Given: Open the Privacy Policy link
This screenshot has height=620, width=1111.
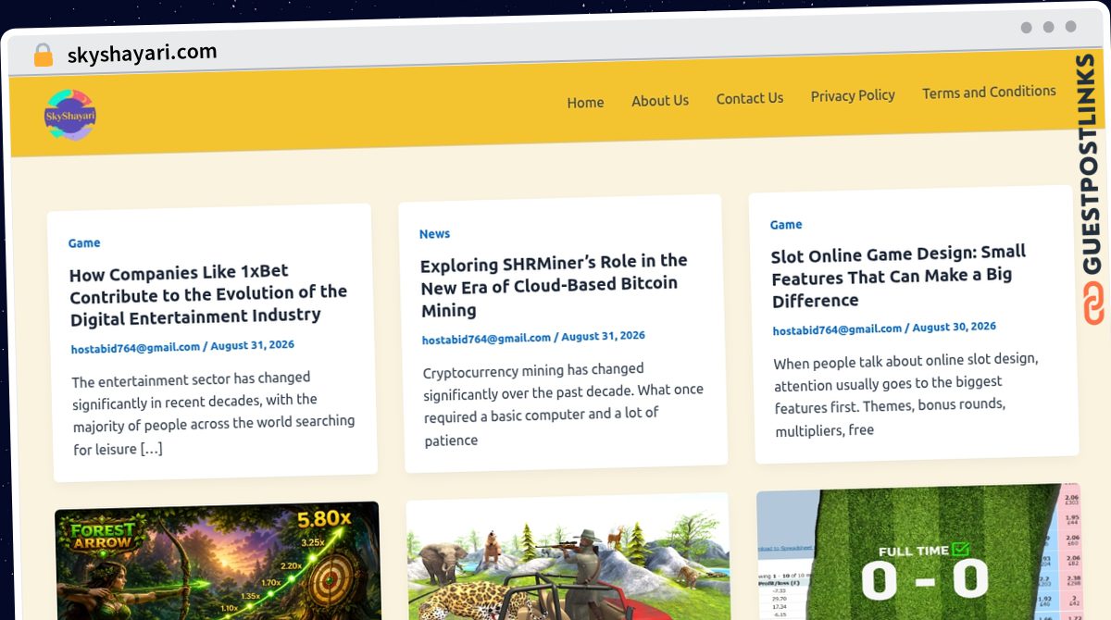Looking at the screenshot, I should pyautogui.click(x=853, y=95).
